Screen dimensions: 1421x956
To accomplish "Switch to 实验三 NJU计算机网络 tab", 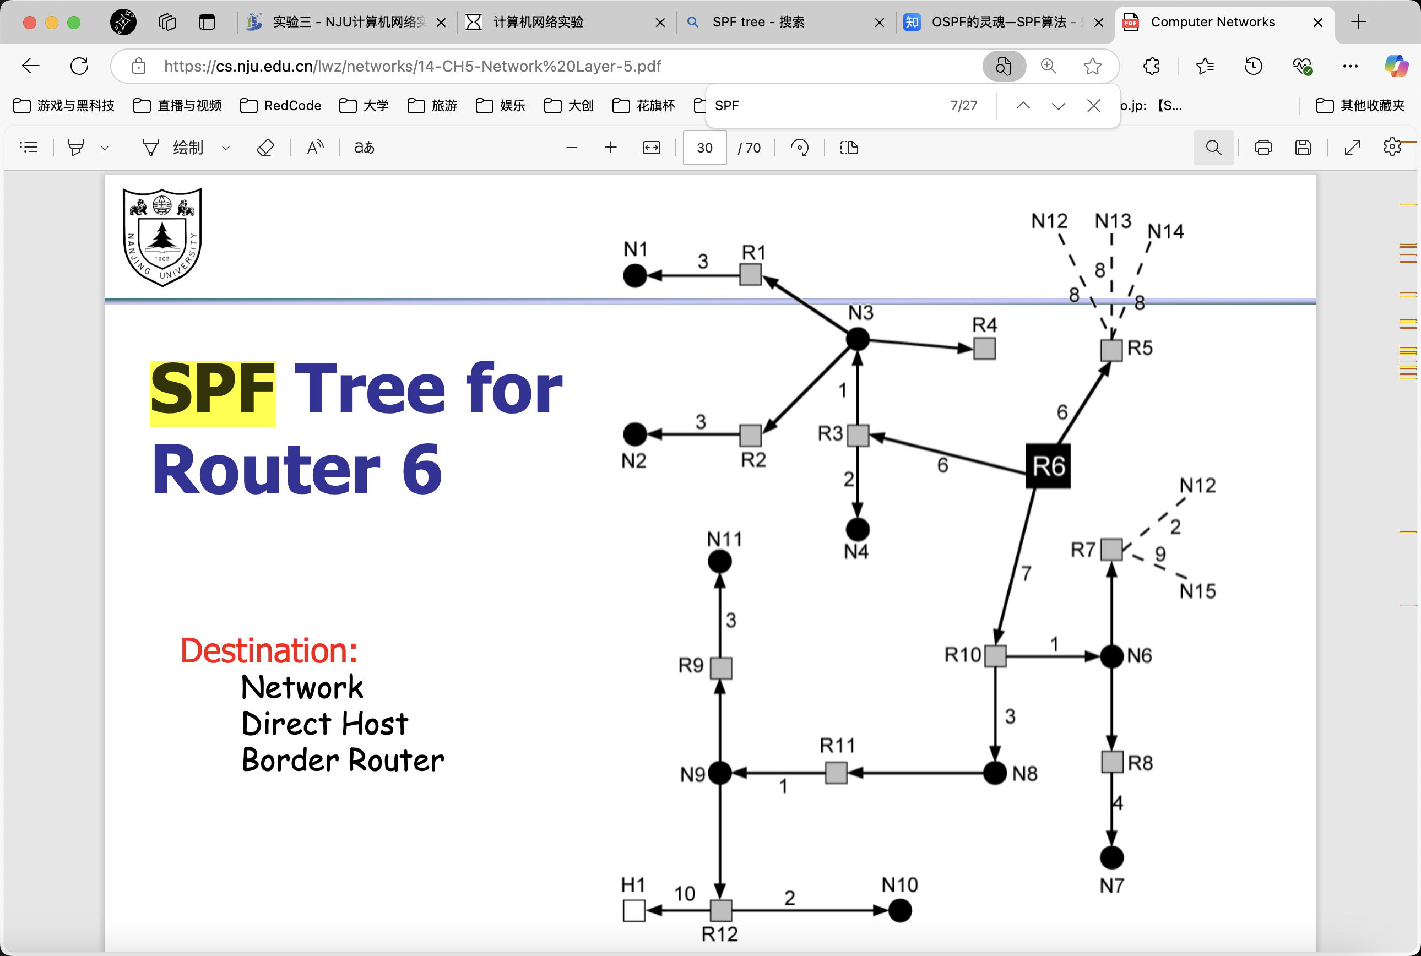I will pyautogui.click(x=346, y=23).
